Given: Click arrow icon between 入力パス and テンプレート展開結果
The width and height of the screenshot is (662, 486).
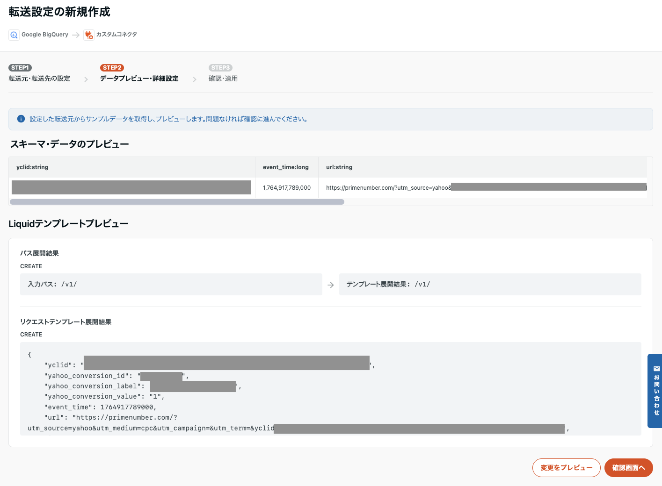Looking at the screenshot, I should coord(331,285).
